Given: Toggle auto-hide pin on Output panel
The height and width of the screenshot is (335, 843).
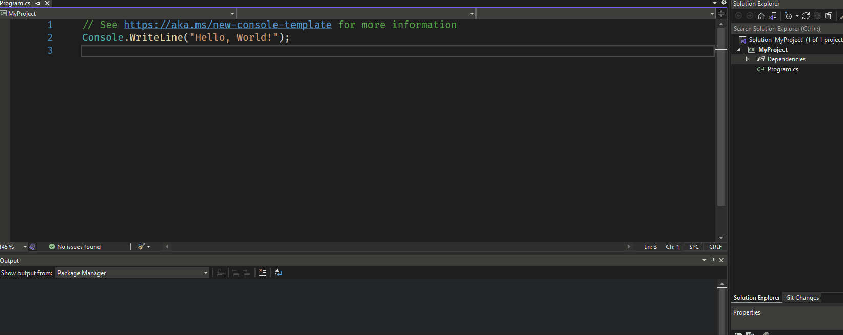Looking at the screenshot, I should pos(713,260).
